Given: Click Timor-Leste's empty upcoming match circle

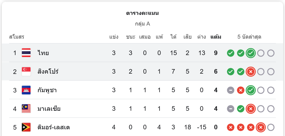Looking at the screenshot, I should (x=271, y=127).
